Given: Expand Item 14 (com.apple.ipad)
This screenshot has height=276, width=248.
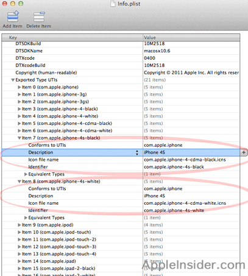Looking at the screenshot, I should coord(19,261).
